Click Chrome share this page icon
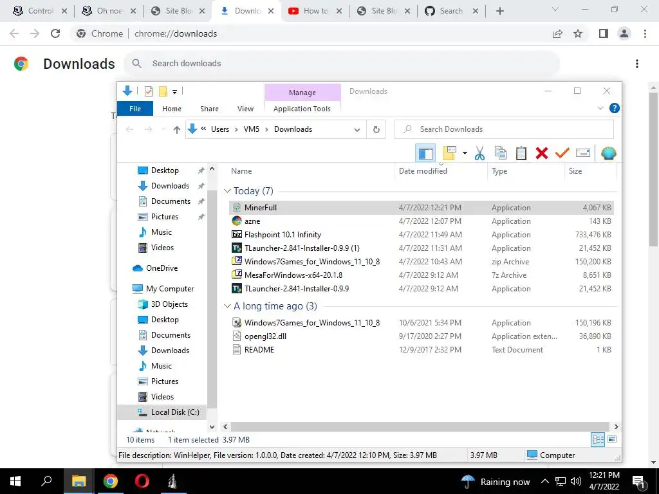 557,33
